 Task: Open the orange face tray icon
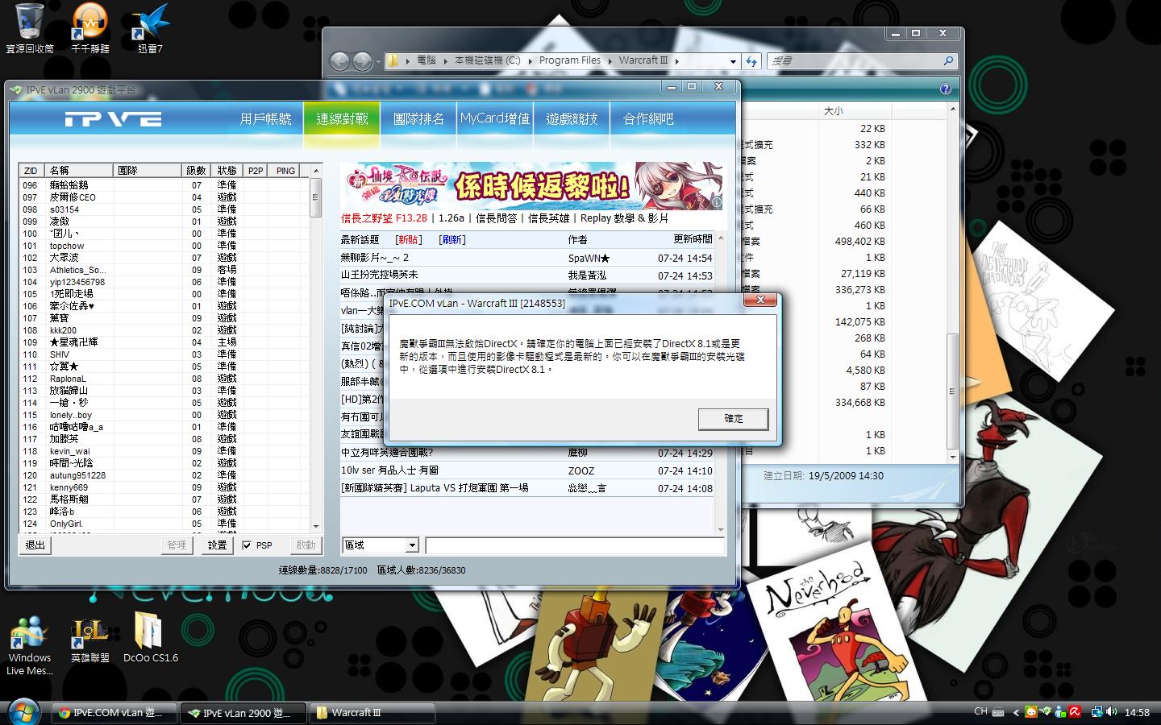[x=1031, y=712]
